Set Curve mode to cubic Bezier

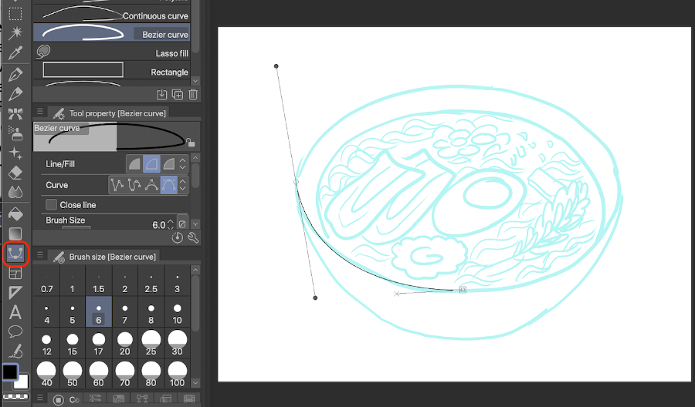(169, 185)
